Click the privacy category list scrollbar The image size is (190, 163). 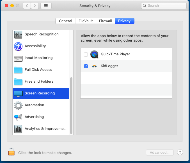pos(71,106)
